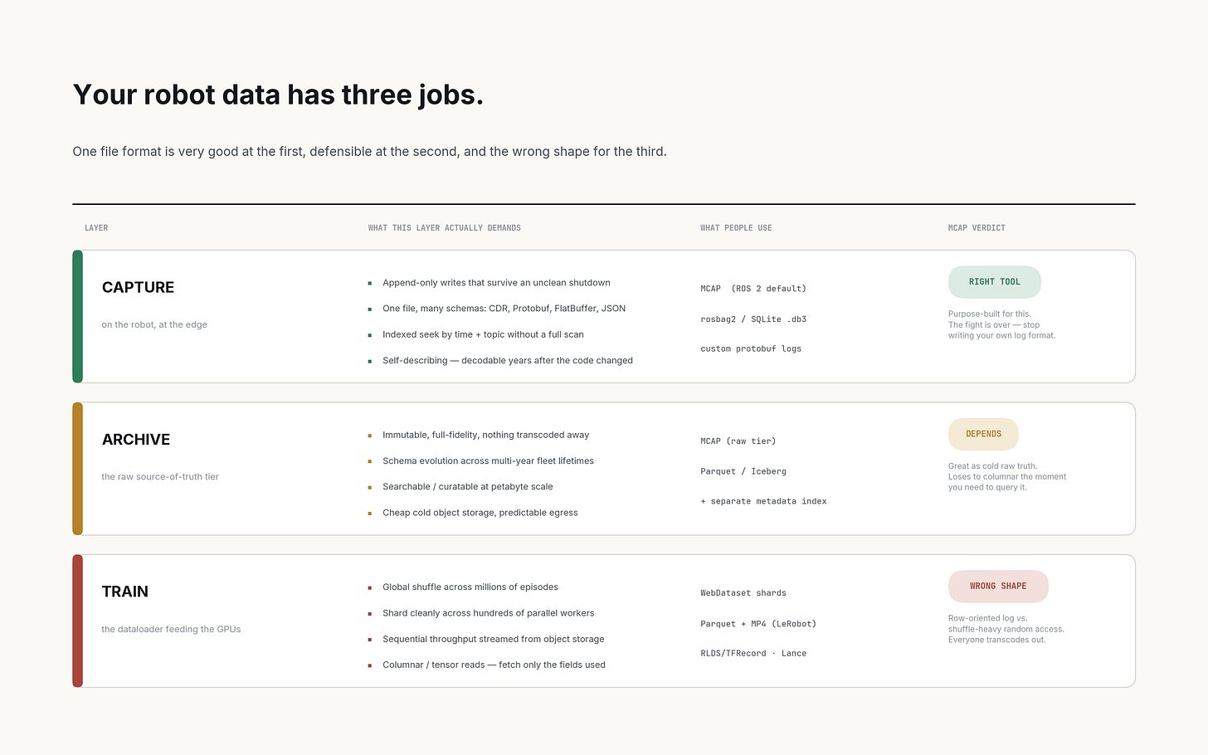Click the ARCHIVE layer title
Image resolution: width=1208 pixels, height=755 pixels.
136,440
